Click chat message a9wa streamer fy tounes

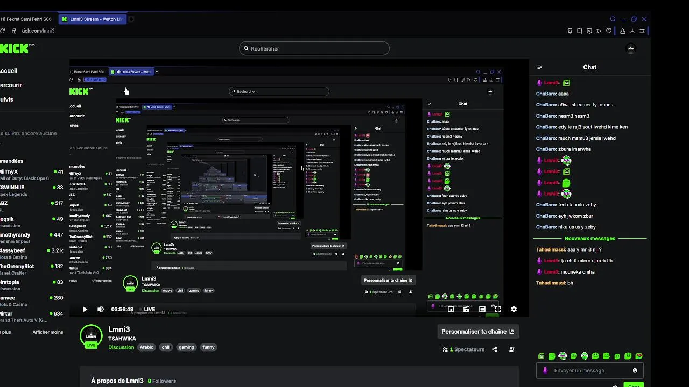pyautogui.click(x=586, y=105)
